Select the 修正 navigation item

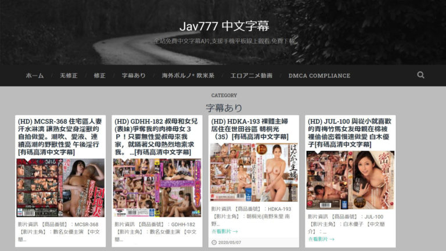(x=99, y=76)
